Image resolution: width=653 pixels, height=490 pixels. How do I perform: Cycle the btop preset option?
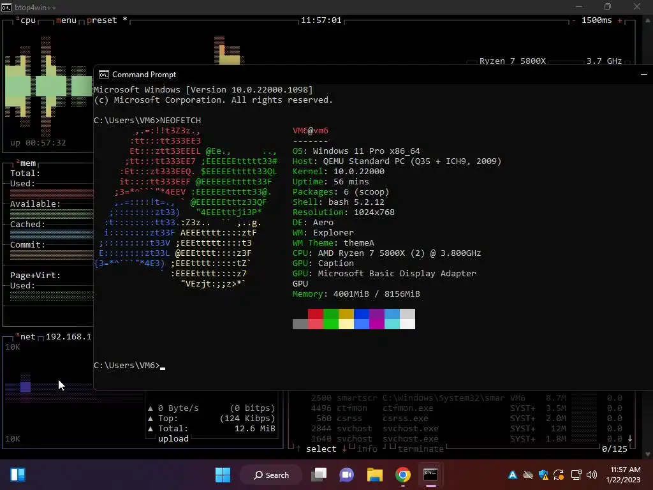[x=101, y=20]
